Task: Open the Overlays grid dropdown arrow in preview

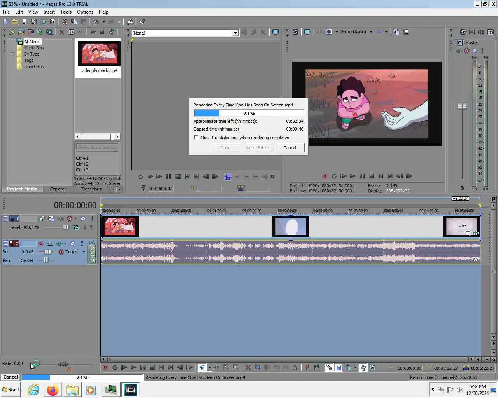Action: pyautogui.click(x=386, y=32)
